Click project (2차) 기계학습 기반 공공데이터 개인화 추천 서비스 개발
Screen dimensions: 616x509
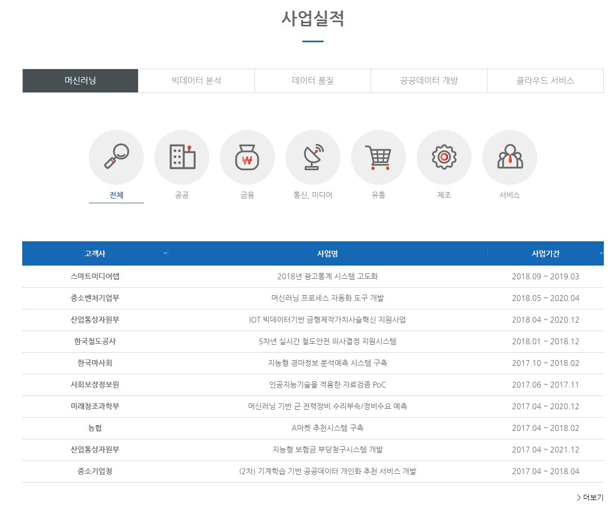pyautogui.click(x=328, y=471)
